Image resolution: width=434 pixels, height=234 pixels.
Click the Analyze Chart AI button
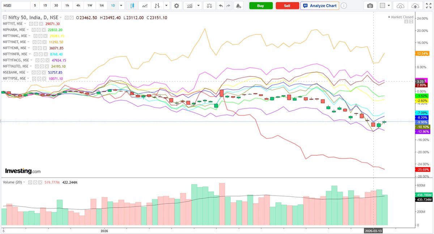320,6
